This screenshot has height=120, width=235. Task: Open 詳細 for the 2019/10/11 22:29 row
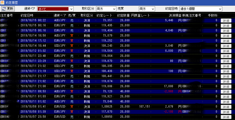pyautogui.click(x=226, y=61)
